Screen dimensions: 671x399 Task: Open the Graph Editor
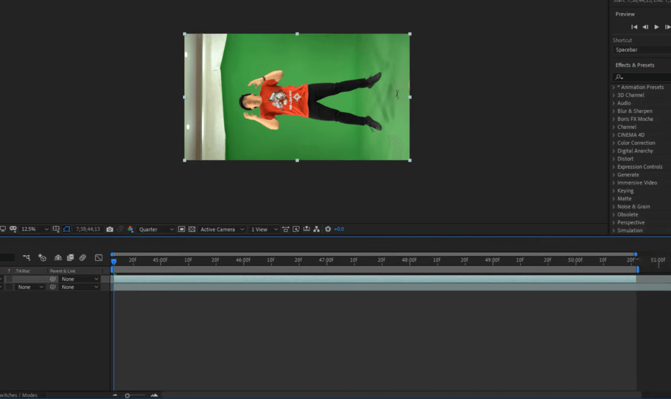(99, 258)
